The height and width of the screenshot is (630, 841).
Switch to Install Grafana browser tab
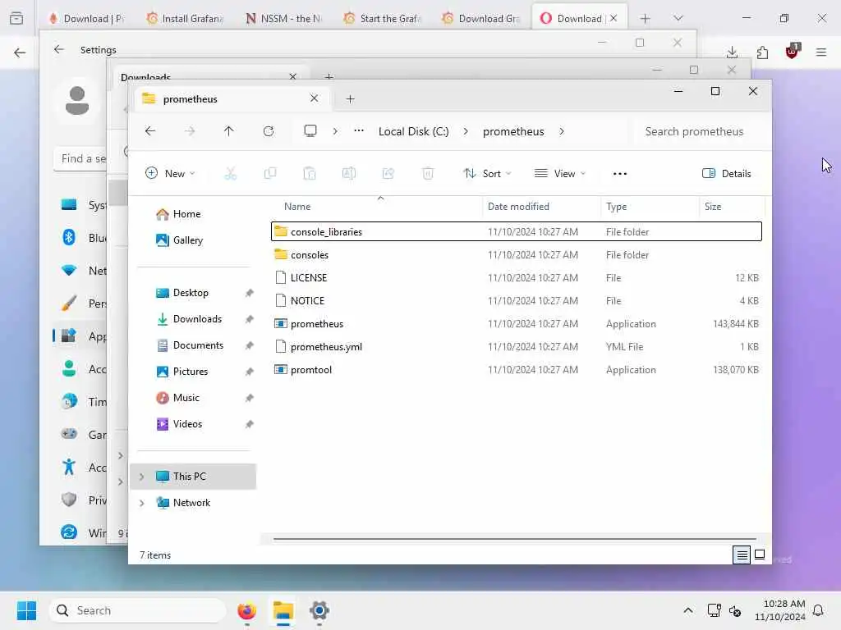click(x=185, y=18)
